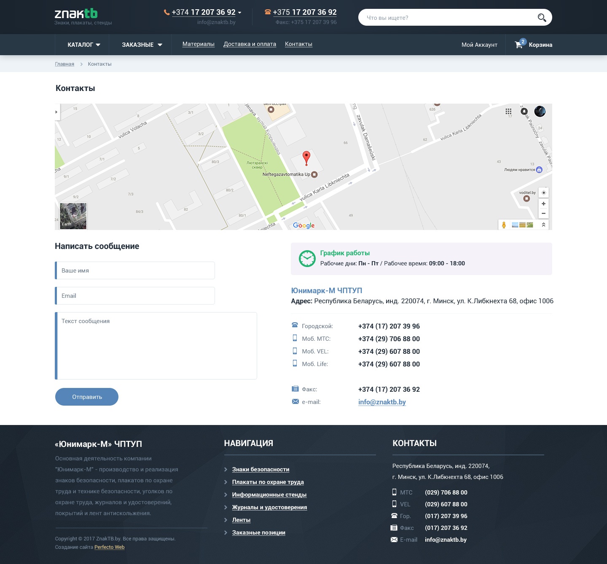Open the phone number dropdown arrow in header
The width and height of the screenshot is (607, 564).
[x=239, y=13]
